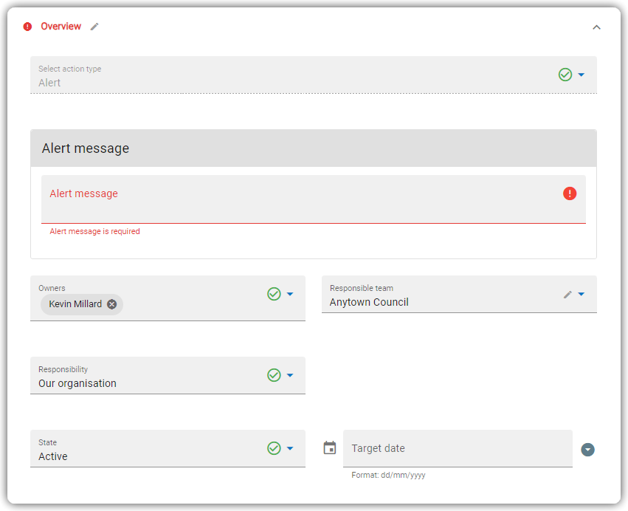Click the green checkmark in Responsibility field
628x511 pixels.
pos(274,375)
